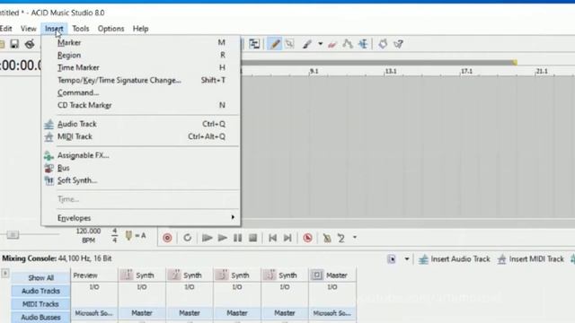
Task: Open the Options menu
Action: 111,29
